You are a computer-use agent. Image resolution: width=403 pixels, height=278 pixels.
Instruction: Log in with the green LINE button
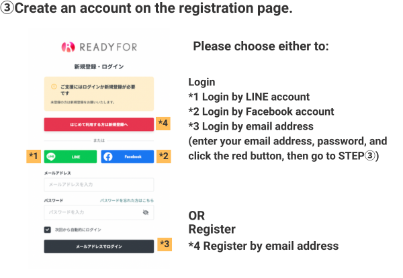tap(71, 156)
